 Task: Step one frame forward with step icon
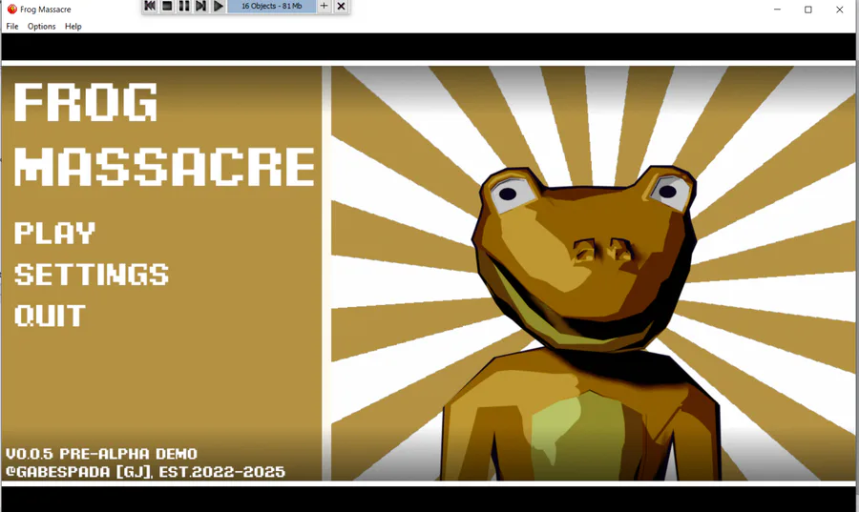coord(201,6)
